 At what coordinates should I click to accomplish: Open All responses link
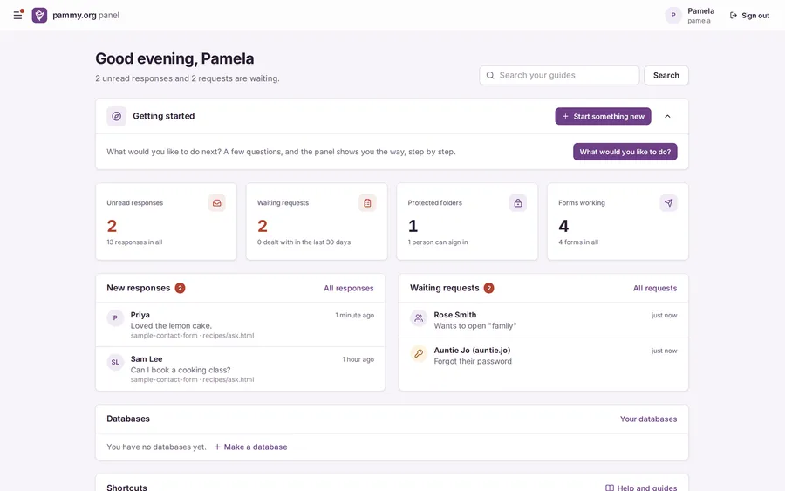coord(348,289)
